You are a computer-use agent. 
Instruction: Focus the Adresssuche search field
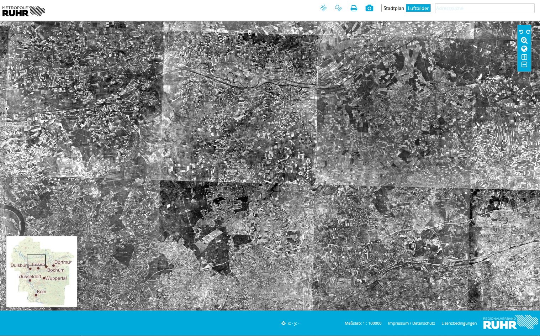coord(485,8)
